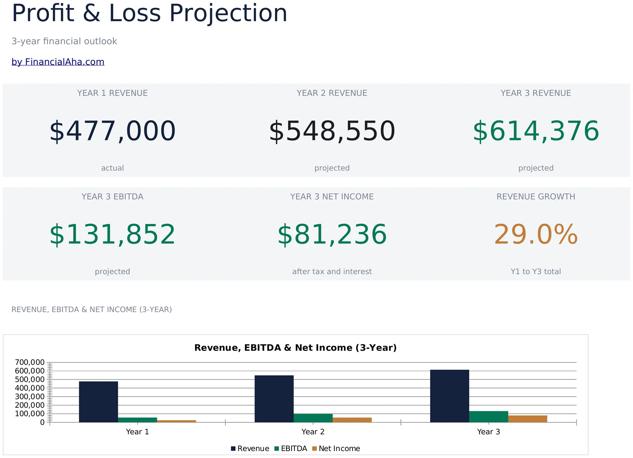Click the 'Y1 to Y3 total' caption
The image size is (633, 458).
pyautogui.click(x=536, y=272)
